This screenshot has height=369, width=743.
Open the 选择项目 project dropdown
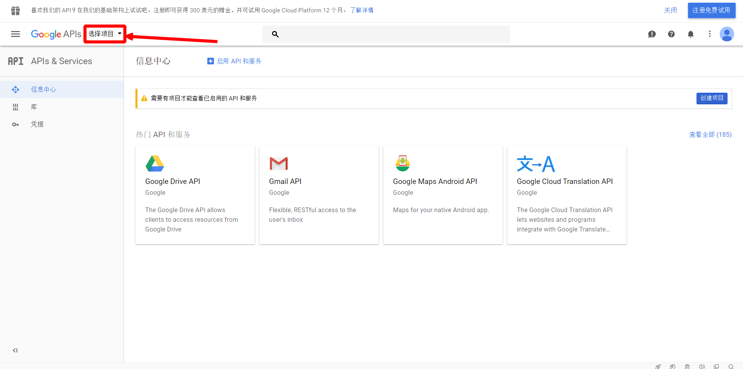click(x=105, y=34)
